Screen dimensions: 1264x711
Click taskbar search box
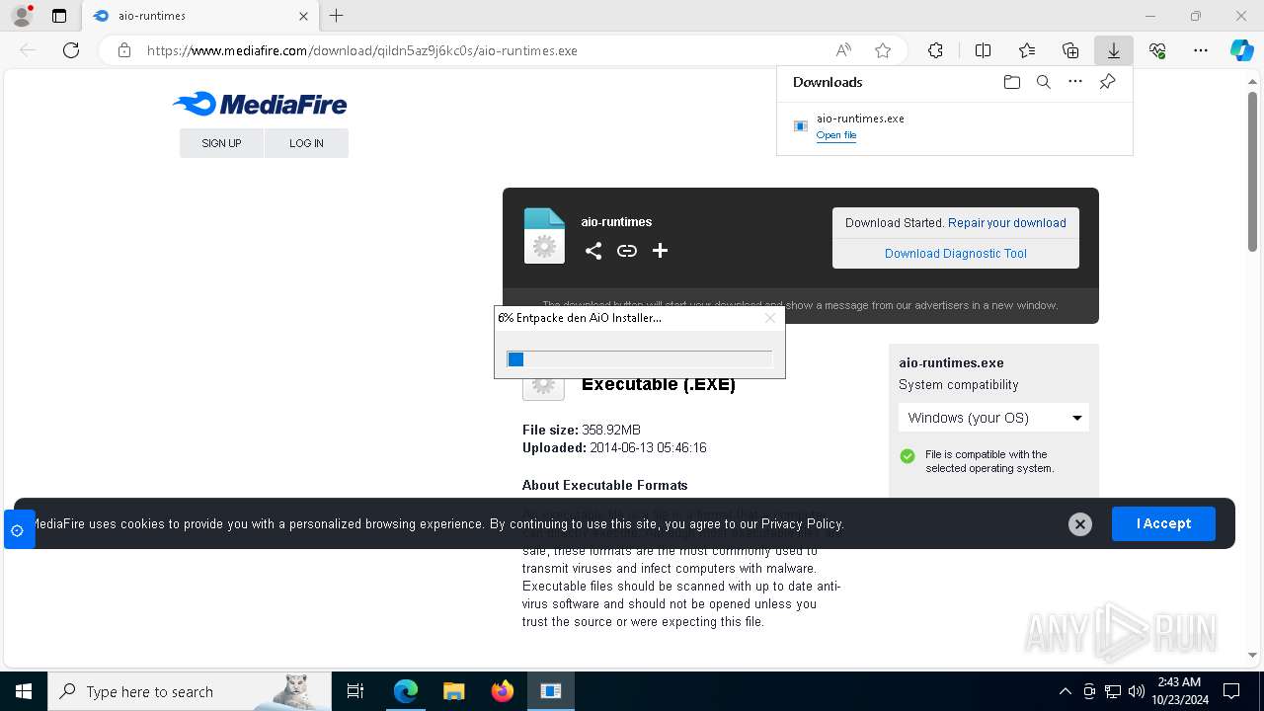click(x=190, y=691)
